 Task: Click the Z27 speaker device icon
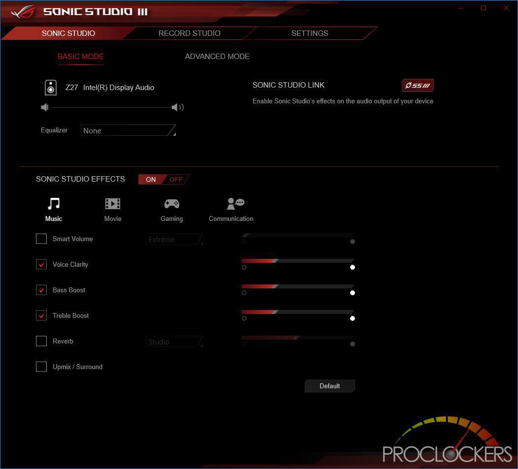51,88
